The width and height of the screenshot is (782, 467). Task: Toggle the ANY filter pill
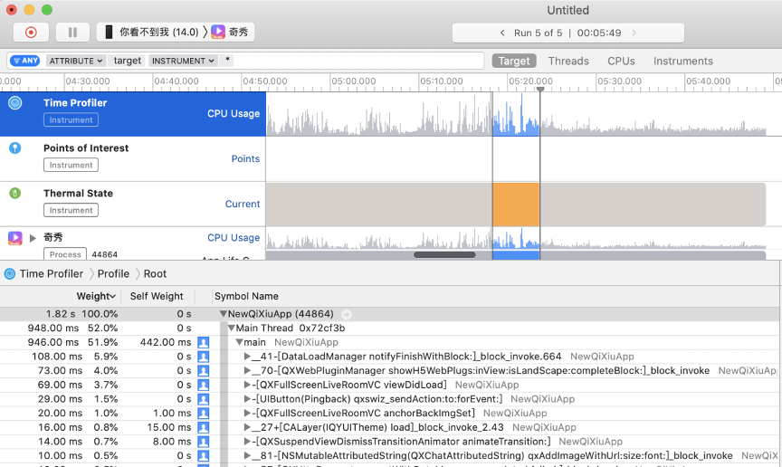coord(25,61)
